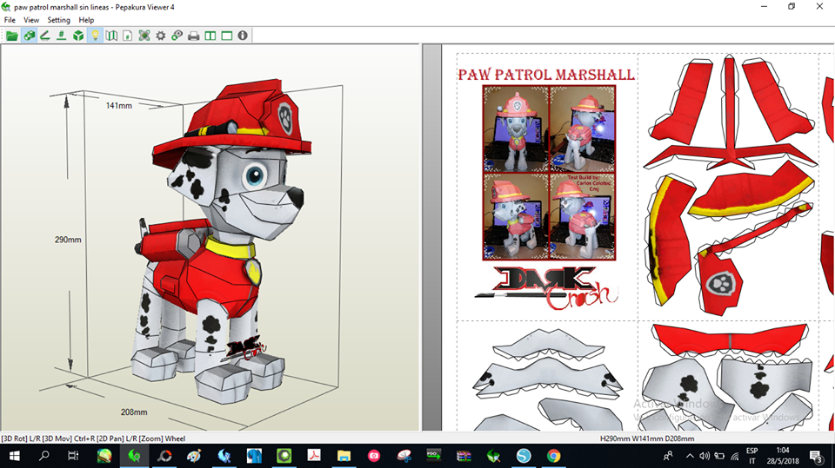Image resolution: width=835 pixels, height=468 pixels.
Task: Click the ESP IT language indicator
Action: (x=751, y=456)
